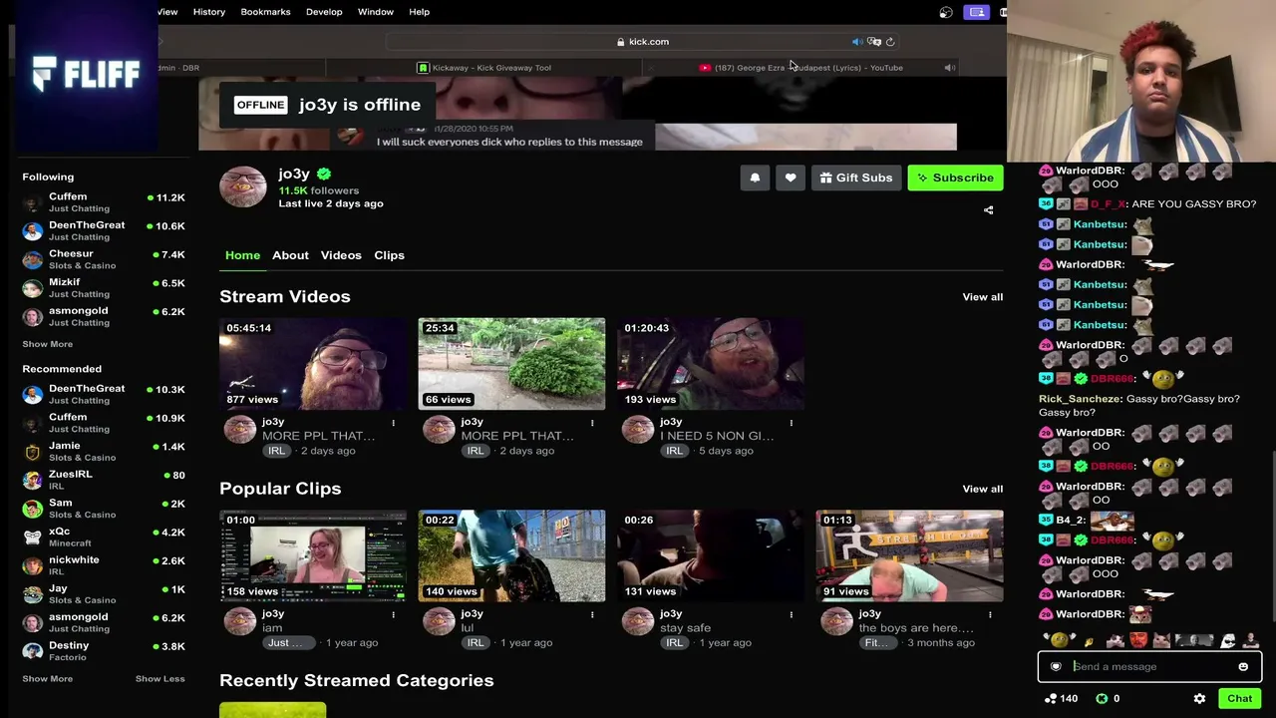View all Popular Clips
The width and height of the screenshot is (1276, 718).
tap(983, 489)
